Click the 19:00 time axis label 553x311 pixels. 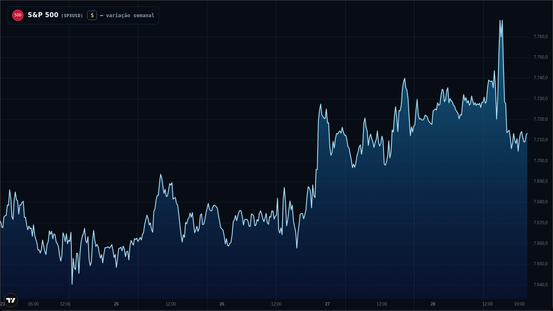pyautogui.click(x=519, y=304)
